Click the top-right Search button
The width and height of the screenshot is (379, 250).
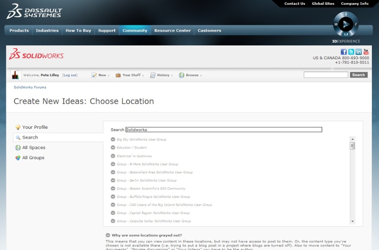point(358,75)
